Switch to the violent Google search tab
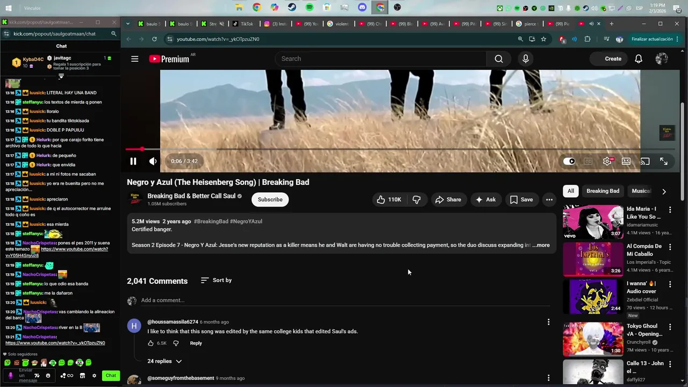Screen dimensions: 688x387 339,24
